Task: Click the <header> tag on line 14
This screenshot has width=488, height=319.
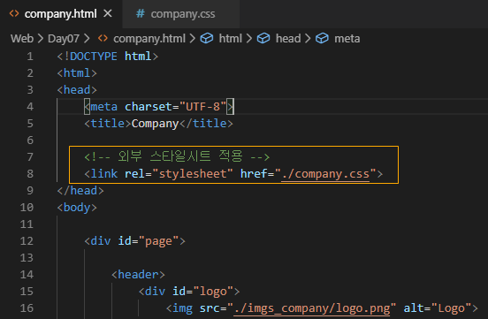Action: pos(138,275)
